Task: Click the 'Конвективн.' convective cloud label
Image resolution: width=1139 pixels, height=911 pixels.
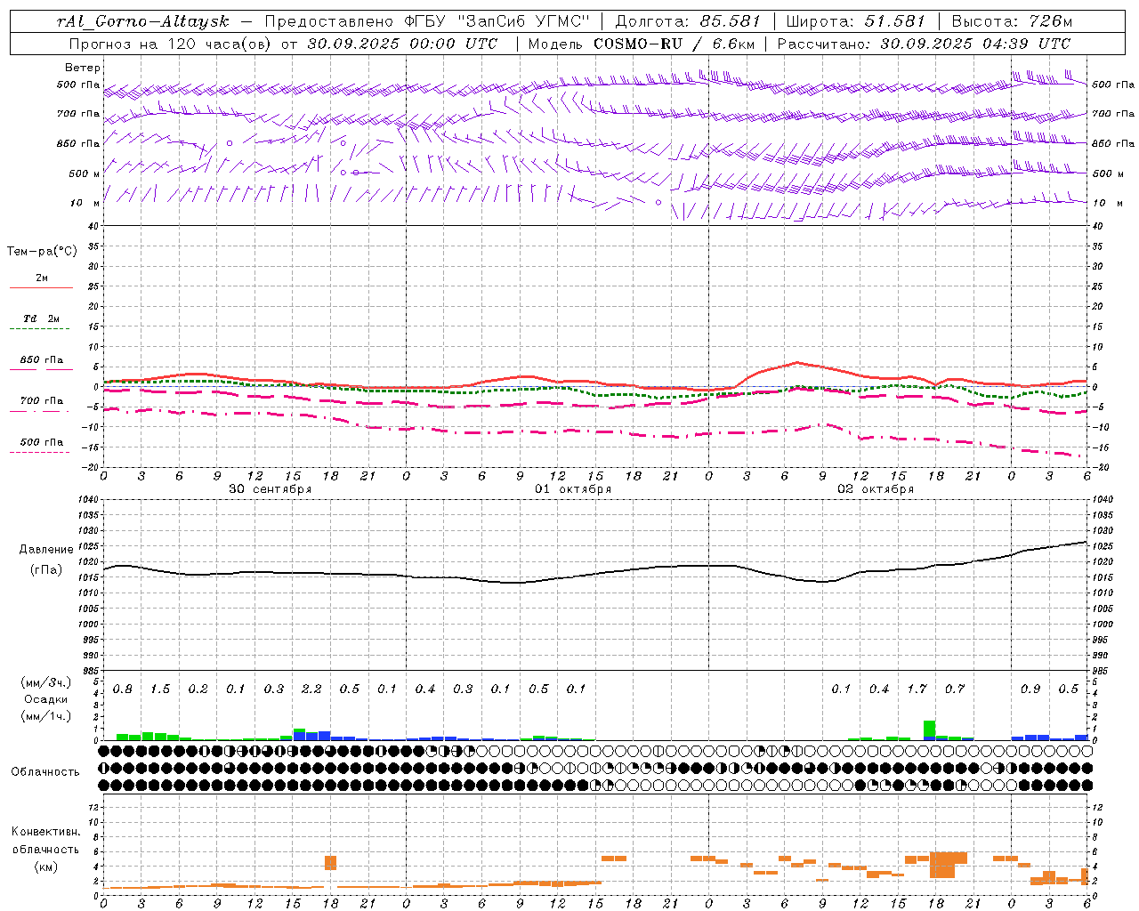Action: click(45, 832)
